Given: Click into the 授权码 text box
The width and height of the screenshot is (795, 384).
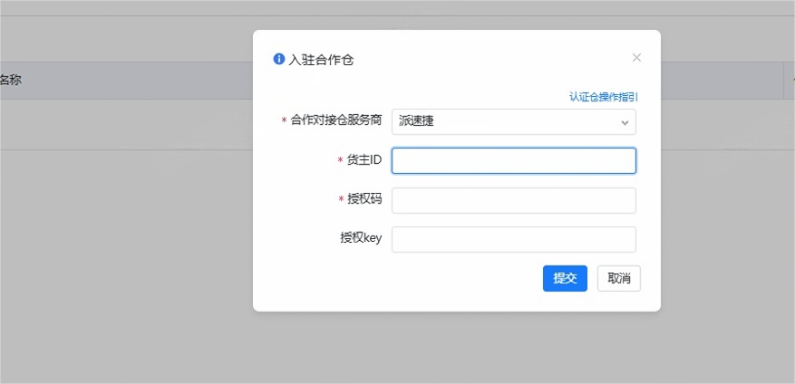Looking at the screenshot, I should pos(514,201).
